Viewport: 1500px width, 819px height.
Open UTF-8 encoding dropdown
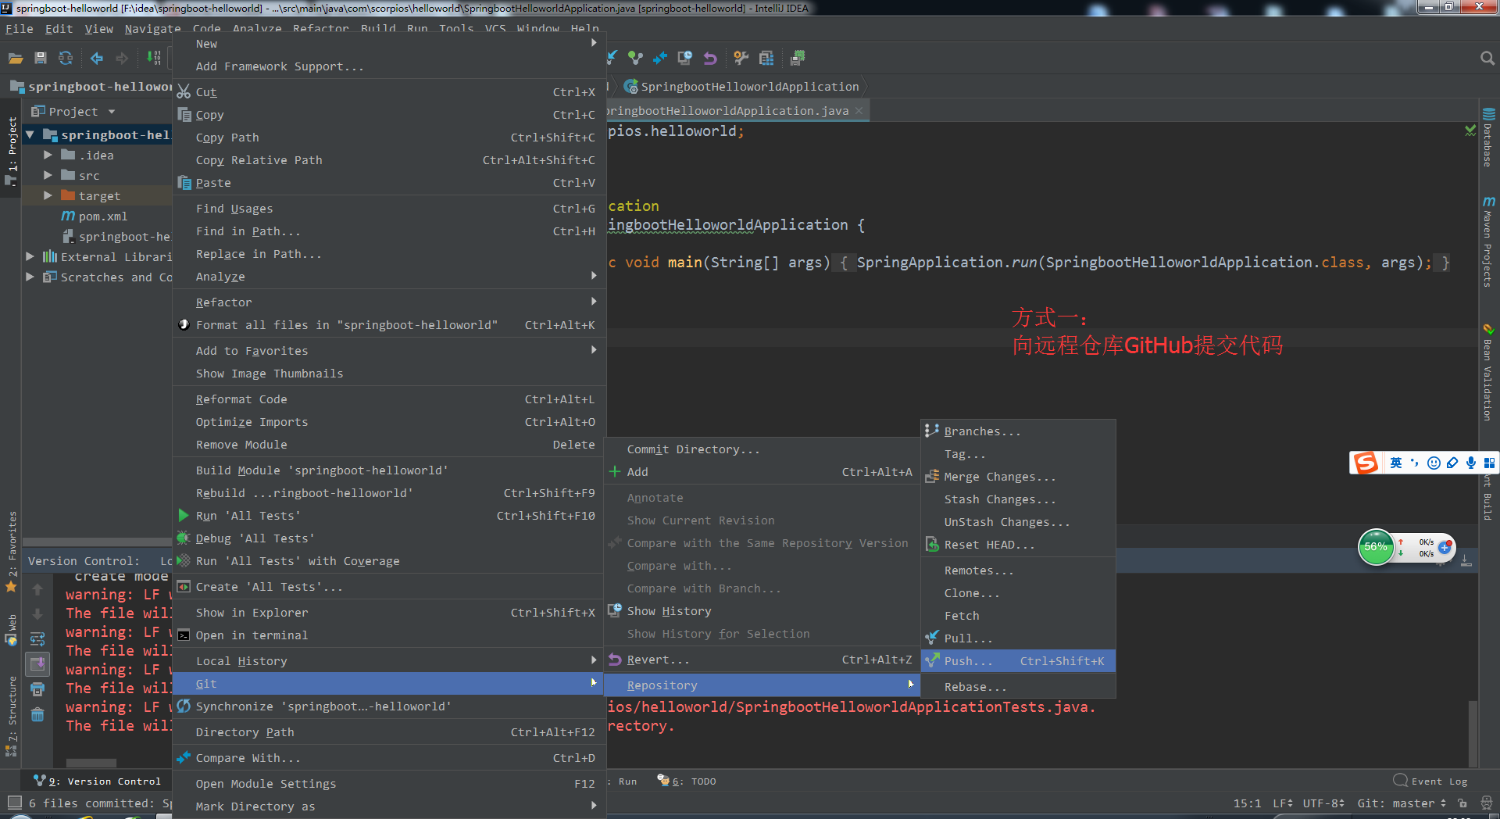point(1323,803)
